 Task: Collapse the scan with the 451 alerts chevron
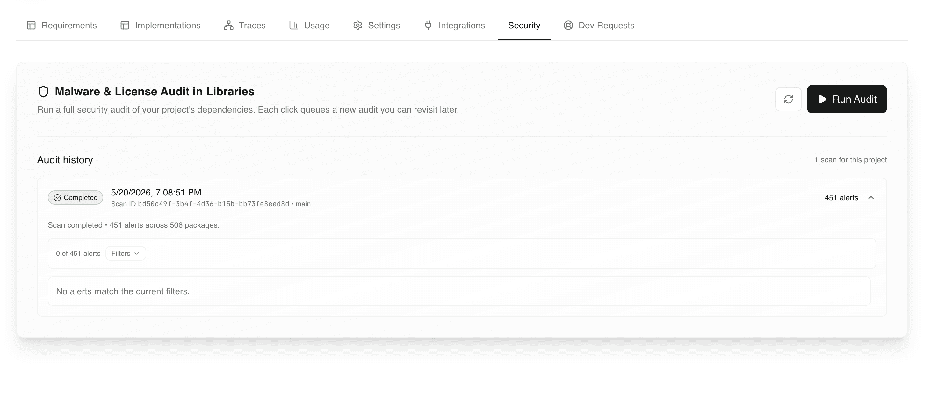(x=871, y=198)
